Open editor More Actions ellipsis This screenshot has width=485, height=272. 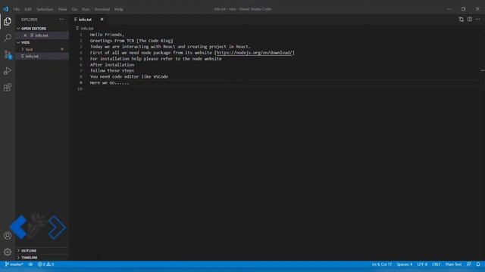click(478, 20)
